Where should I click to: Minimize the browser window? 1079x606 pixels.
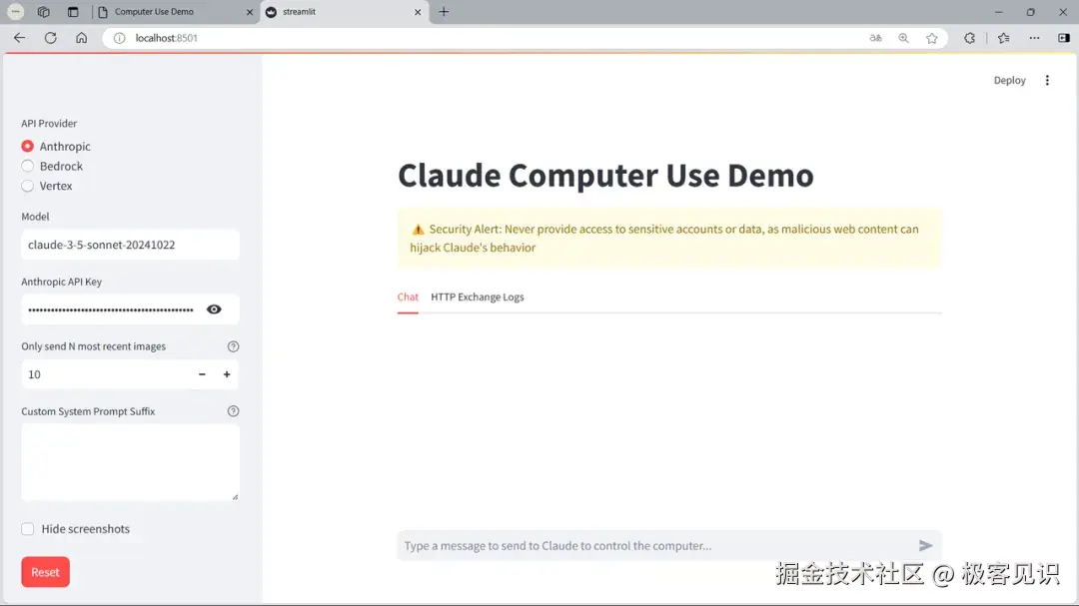coord(998,12)
